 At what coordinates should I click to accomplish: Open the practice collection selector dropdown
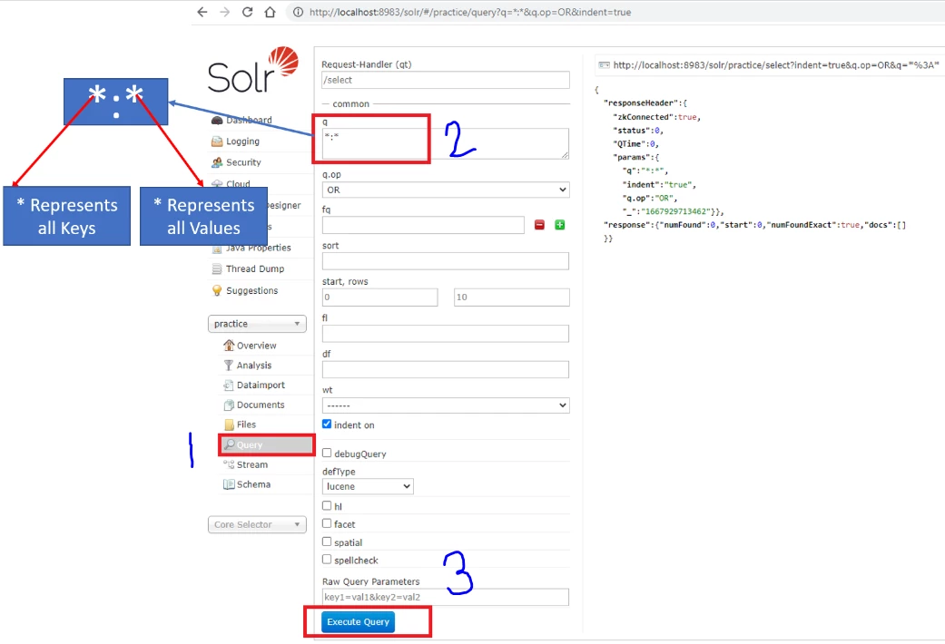257,324
